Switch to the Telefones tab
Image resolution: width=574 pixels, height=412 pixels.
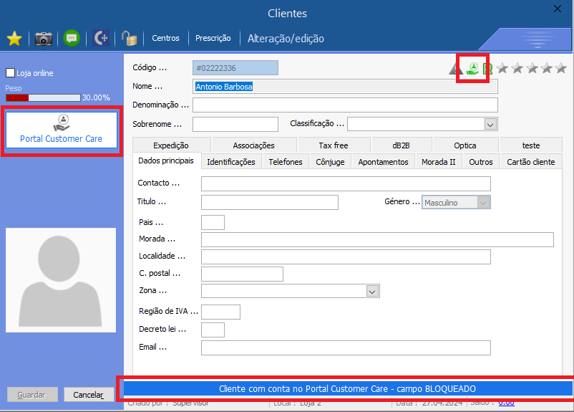coord(286,162)
